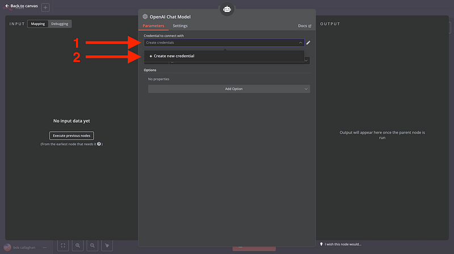
Task: Select Create new credential option
Action: (172, 56)
